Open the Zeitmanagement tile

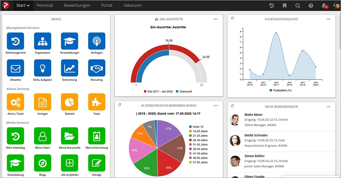[16, 41]
